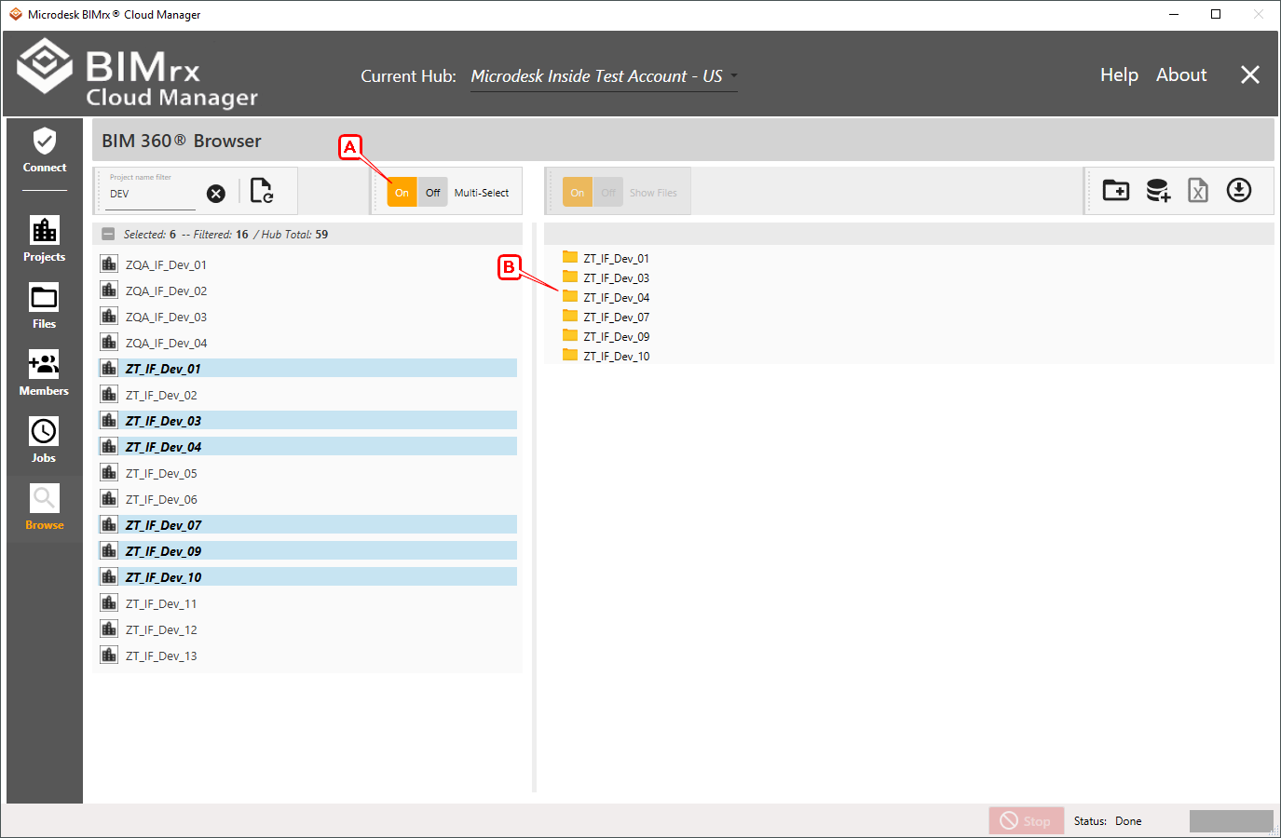Screen dimensions: 1281x838
Task: Deselect project ZT_IF_Dev_03 in left list
Action: point(307,421)
